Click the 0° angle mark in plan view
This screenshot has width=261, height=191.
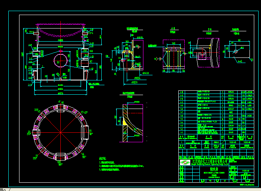(x=60, y=102)
